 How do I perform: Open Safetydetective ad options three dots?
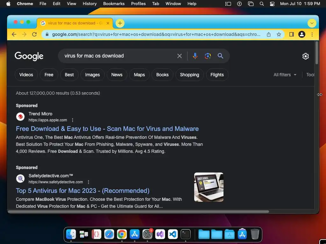[89, 182]
